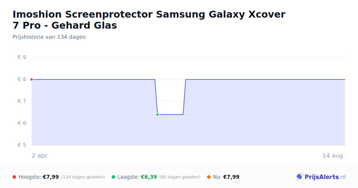
Task: Click the 2 apr. start date label
Action: coord(40,156)
